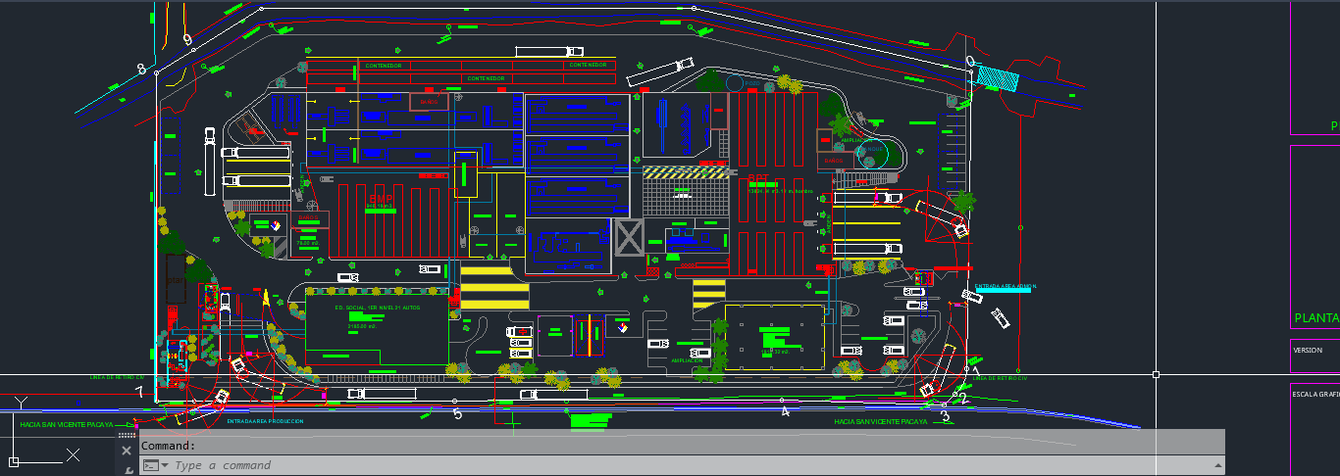Screen dimensions: 1340x476
Task: Select 'ENTRADA AREA PRODUCCION' text
Action: (x=265, y=421)
